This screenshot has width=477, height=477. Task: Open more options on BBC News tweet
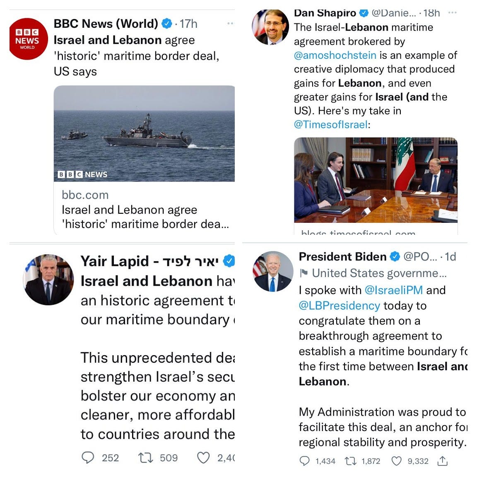pyautogui.click(x=230, y=24)
